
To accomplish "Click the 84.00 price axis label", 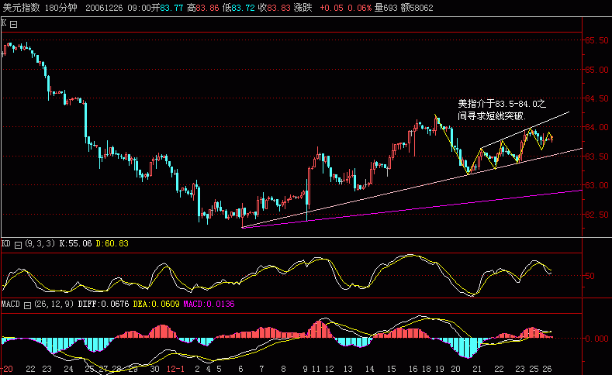I will point(596,127).
